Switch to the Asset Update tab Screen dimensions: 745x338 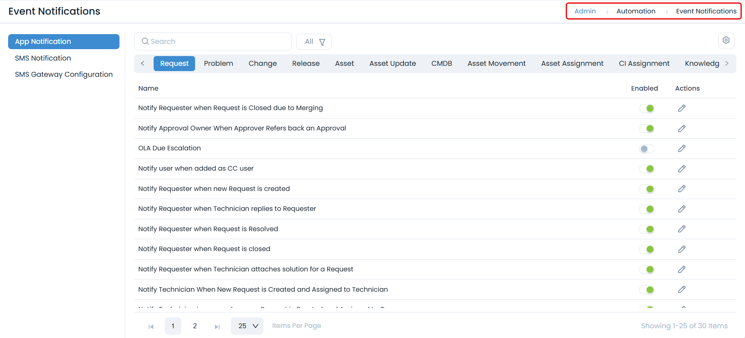click(393, 63)
